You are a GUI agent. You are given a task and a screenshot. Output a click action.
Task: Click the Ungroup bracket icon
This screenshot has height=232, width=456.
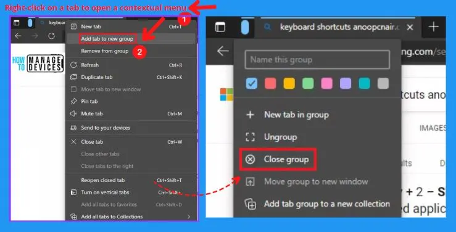[x=250, y=137]
